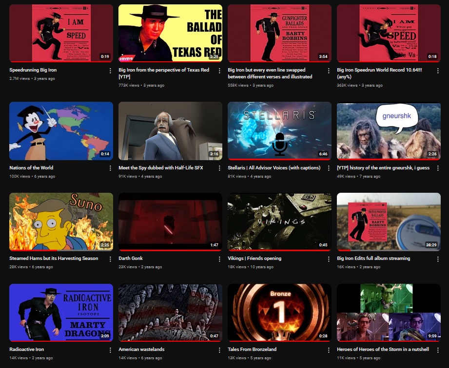This screenshot has width=449, height=368.
Task: Click the 100K views text
Action: [x=20, y=176]
